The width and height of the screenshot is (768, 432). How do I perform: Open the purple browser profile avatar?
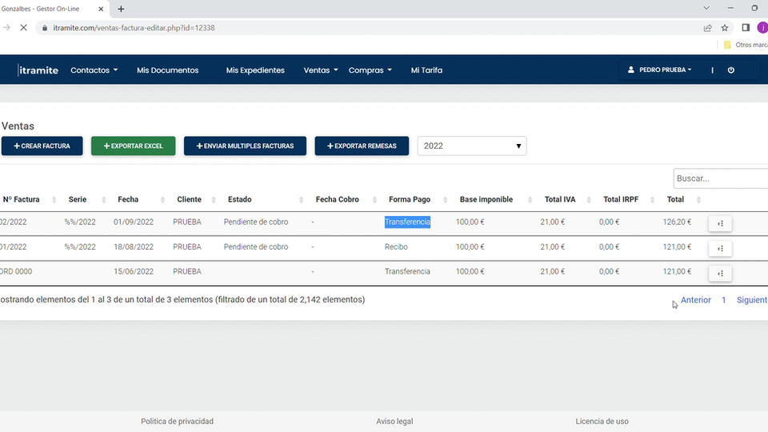coord(762,28)
